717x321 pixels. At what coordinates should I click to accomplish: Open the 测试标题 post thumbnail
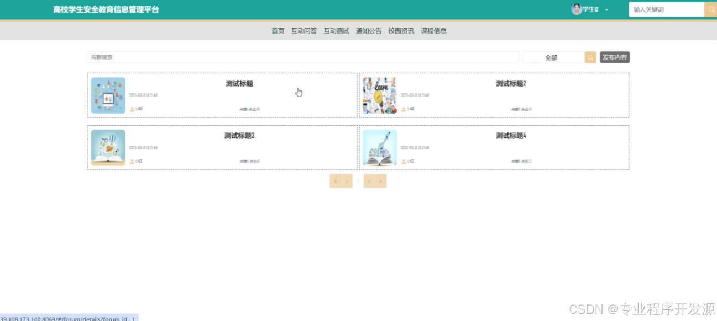tap(108, 95)
